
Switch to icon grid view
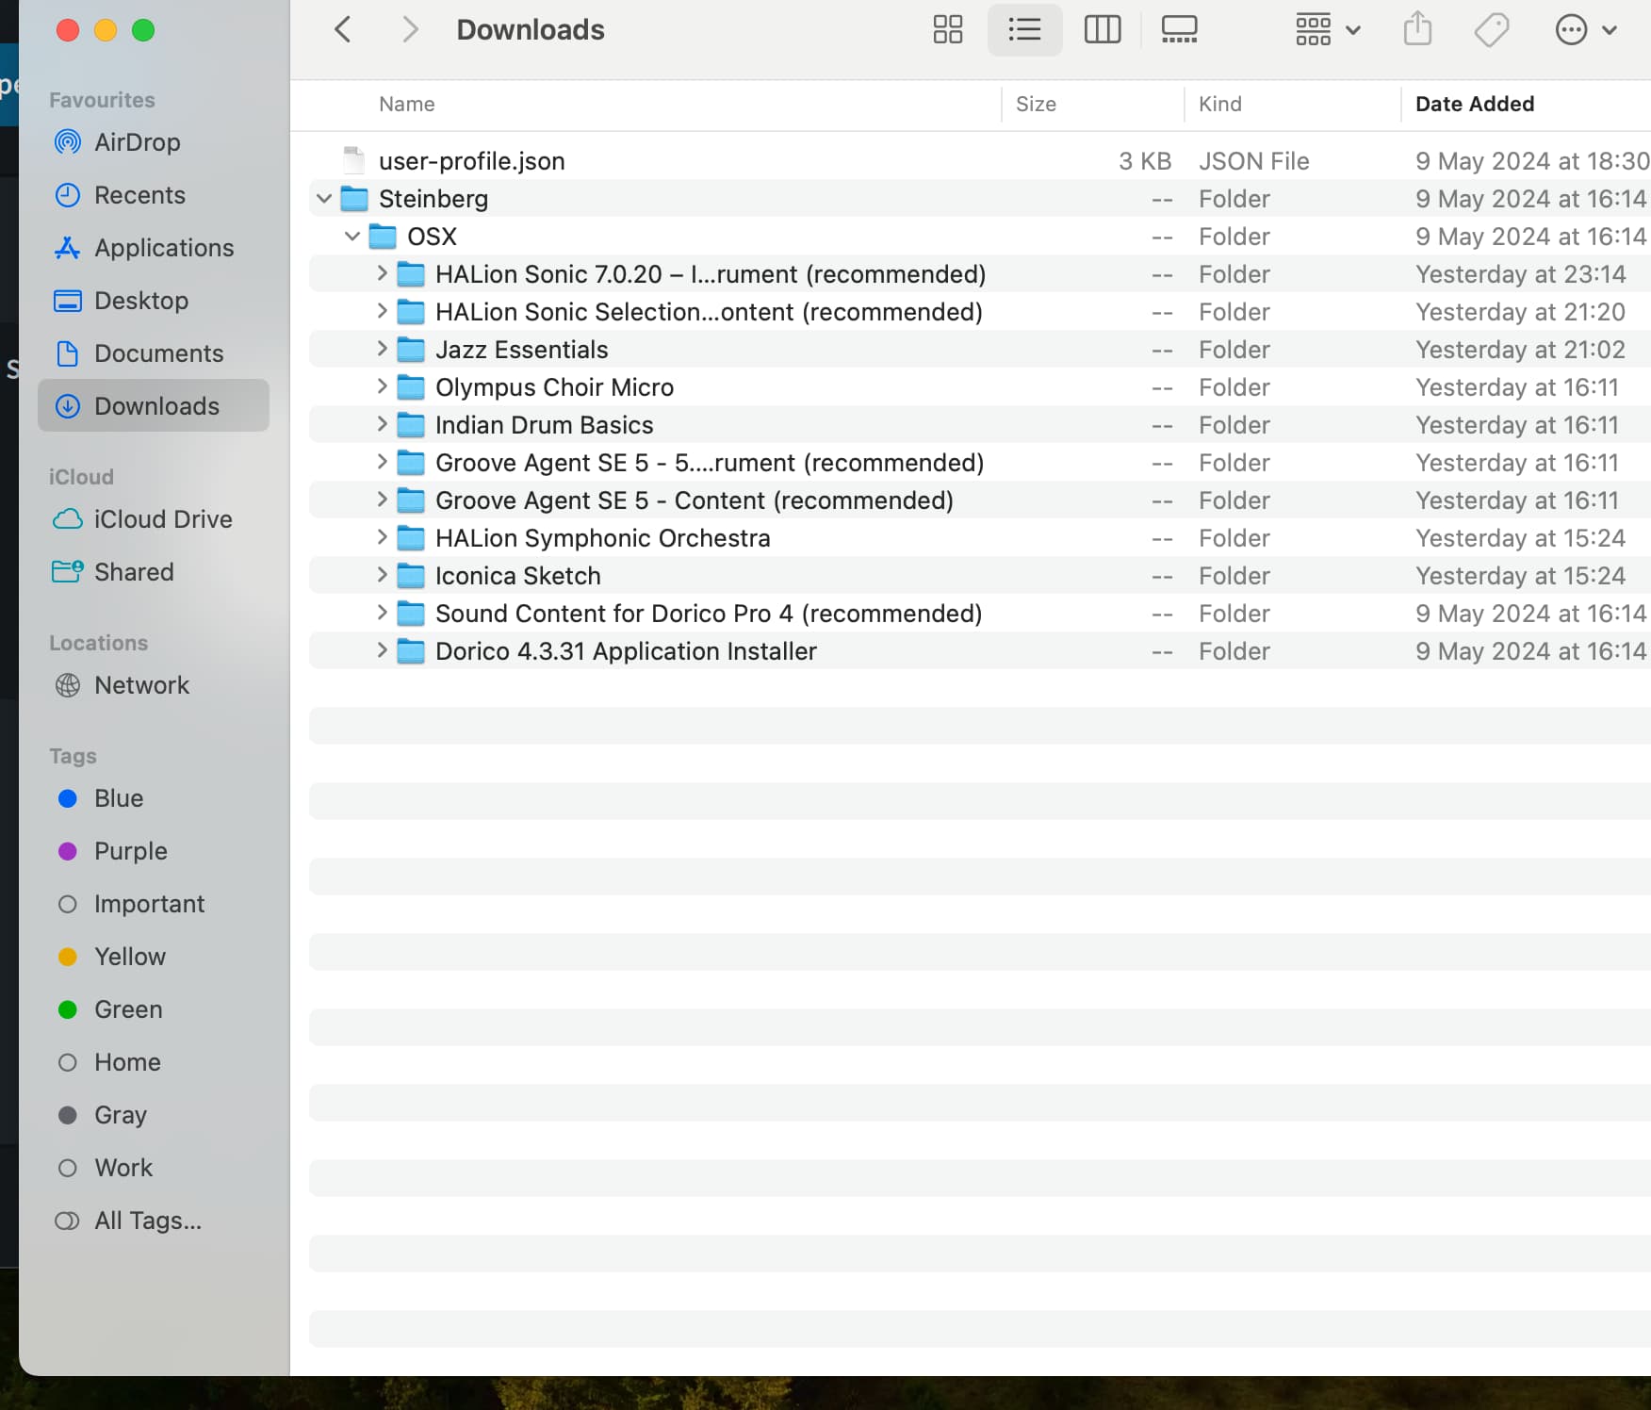[948, 30]
